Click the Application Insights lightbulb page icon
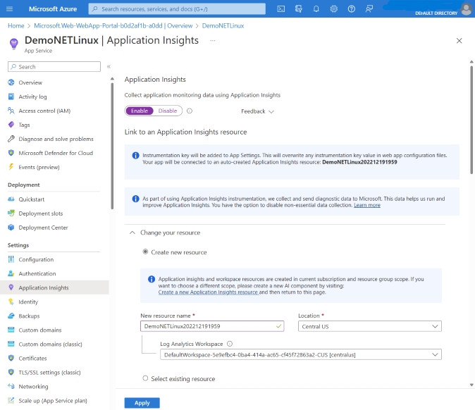Image resolution: width=475 pixels, height=410 pixels. (13, 44)
